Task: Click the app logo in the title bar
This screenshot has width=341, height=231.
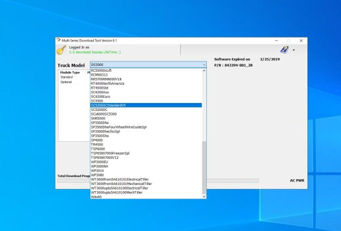Action: pyautogui.click(x=59, y=40)
